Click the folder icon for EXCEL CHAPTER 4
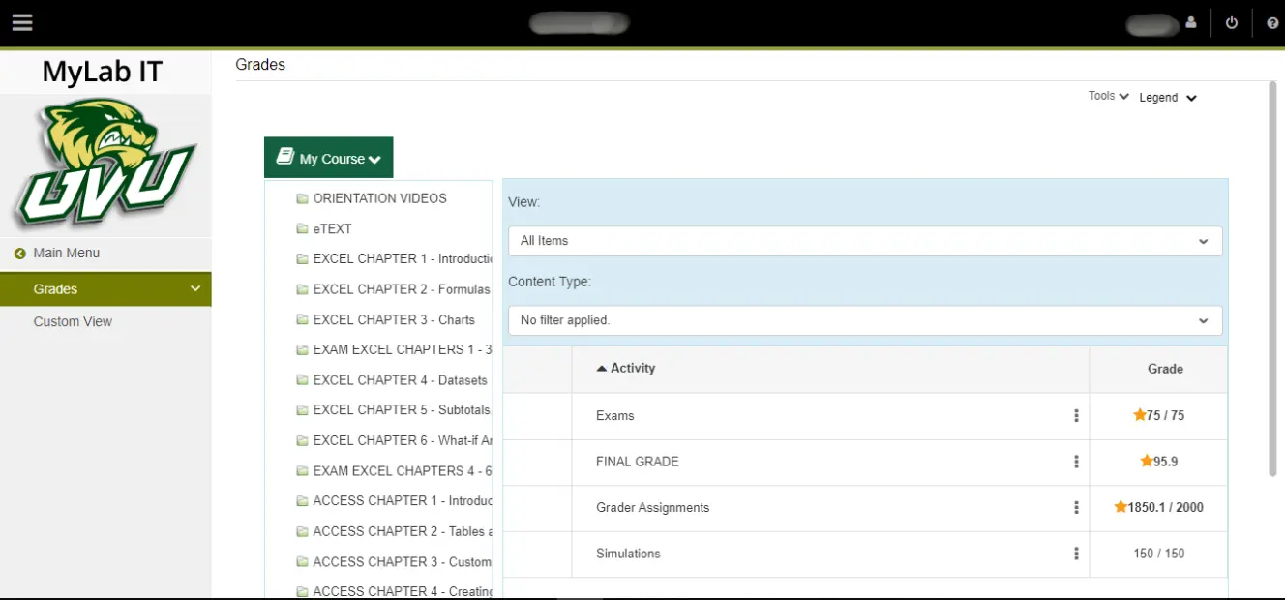The width and height of the screenshot is (1285, 600). coord(302,380)
